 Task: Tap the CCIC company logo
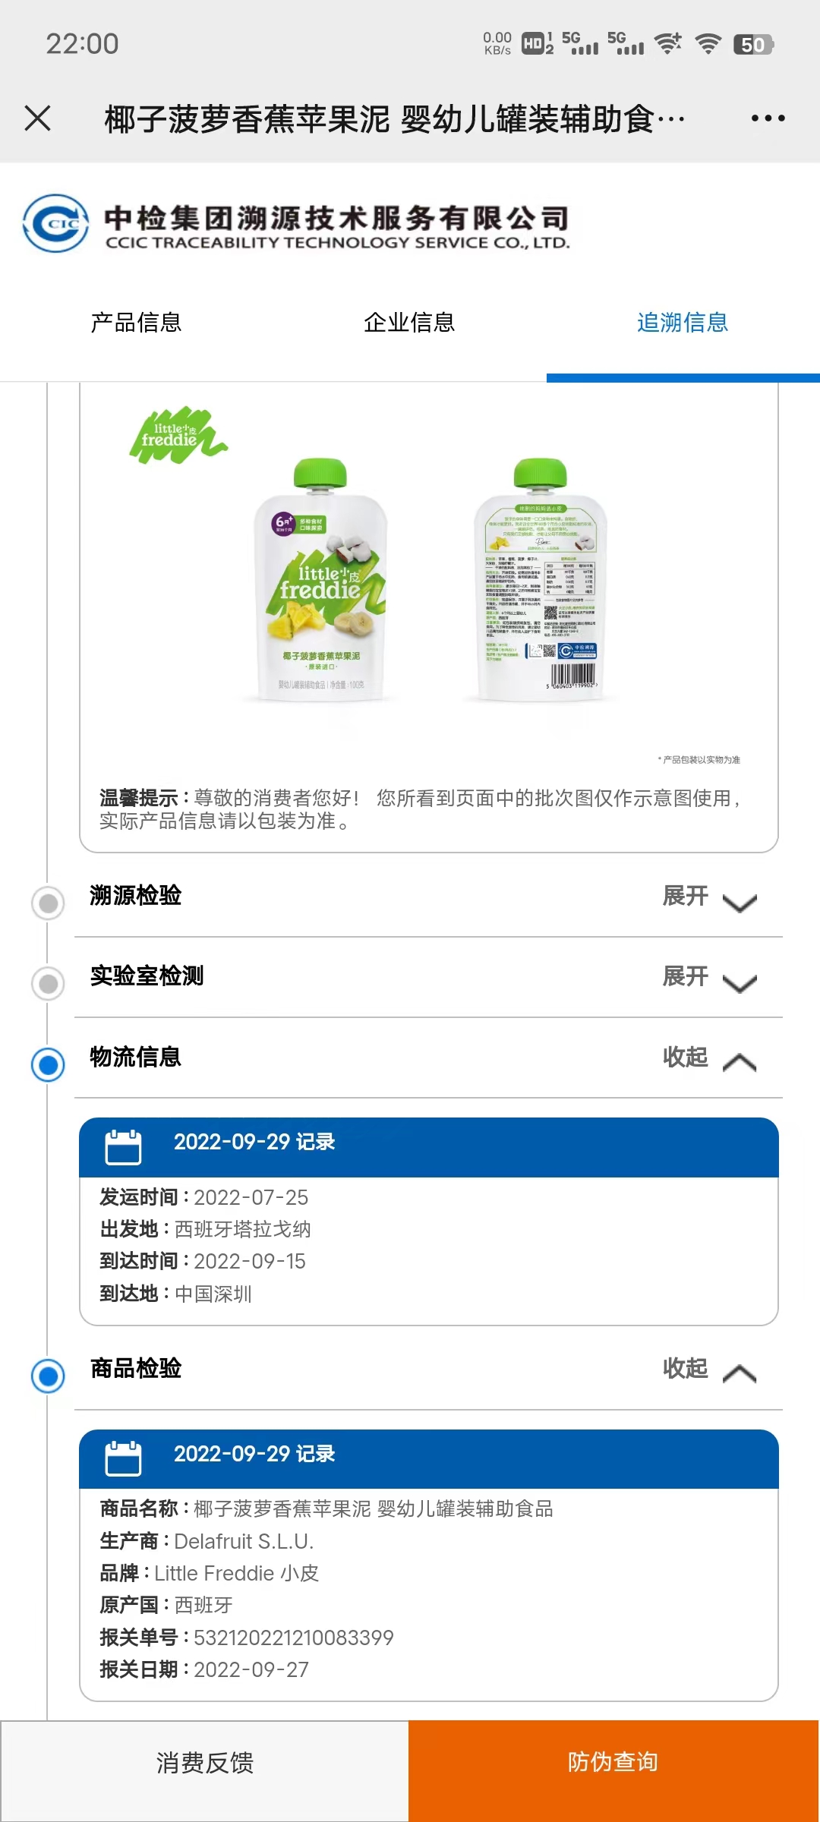[56, 223]
